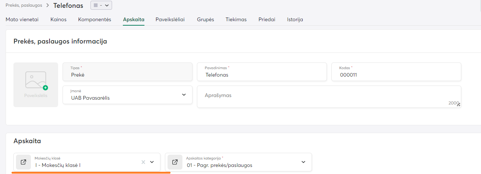The width and height of the screenshot is (481, 174).
Task: Open the Paveikslėliai tab
Action: click(x=170, y=20)
